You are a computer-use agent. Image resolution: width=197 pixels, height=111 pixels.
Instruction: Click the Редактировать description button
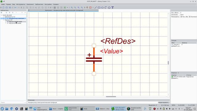pyautogui.click(x=163, y=103)
